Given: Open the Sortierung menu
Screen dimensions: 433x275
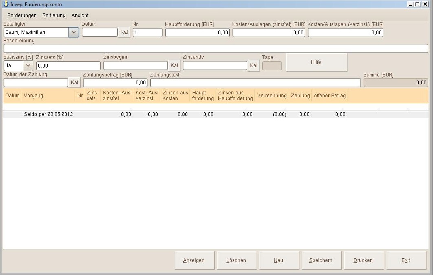Looking at the screenshot, I should point(54,15).
